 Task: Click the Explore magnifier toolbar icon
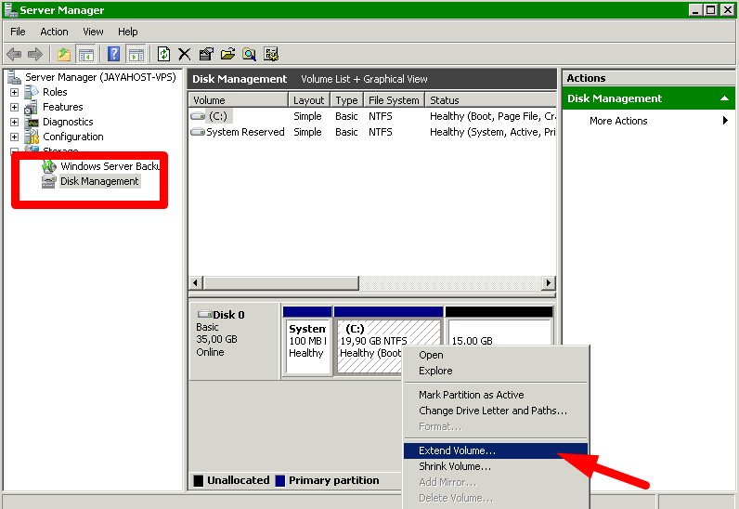tap(249, 54)
